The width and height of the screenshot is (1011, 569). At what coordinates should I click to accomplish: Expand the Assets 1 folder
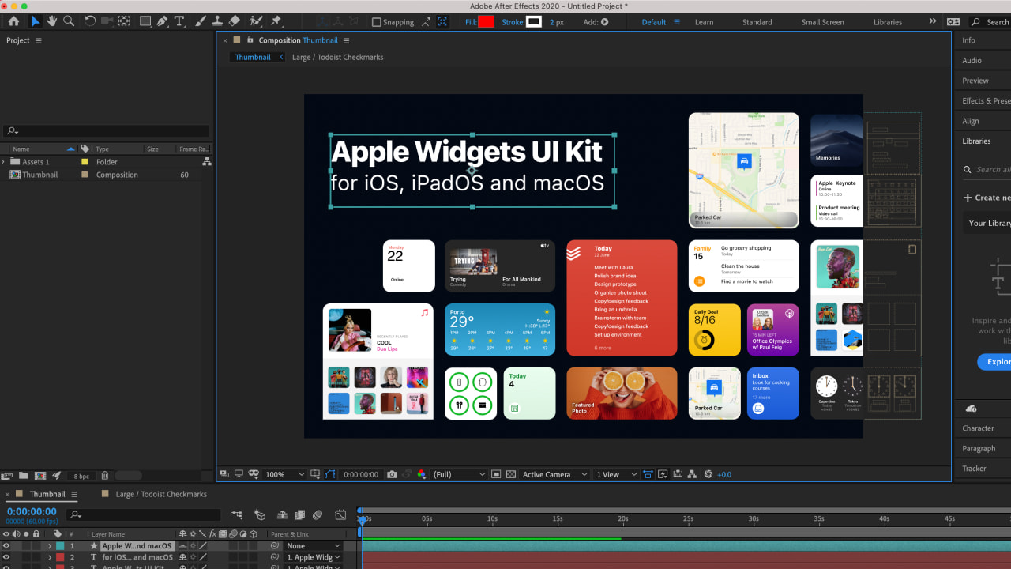tap(3, 162)
